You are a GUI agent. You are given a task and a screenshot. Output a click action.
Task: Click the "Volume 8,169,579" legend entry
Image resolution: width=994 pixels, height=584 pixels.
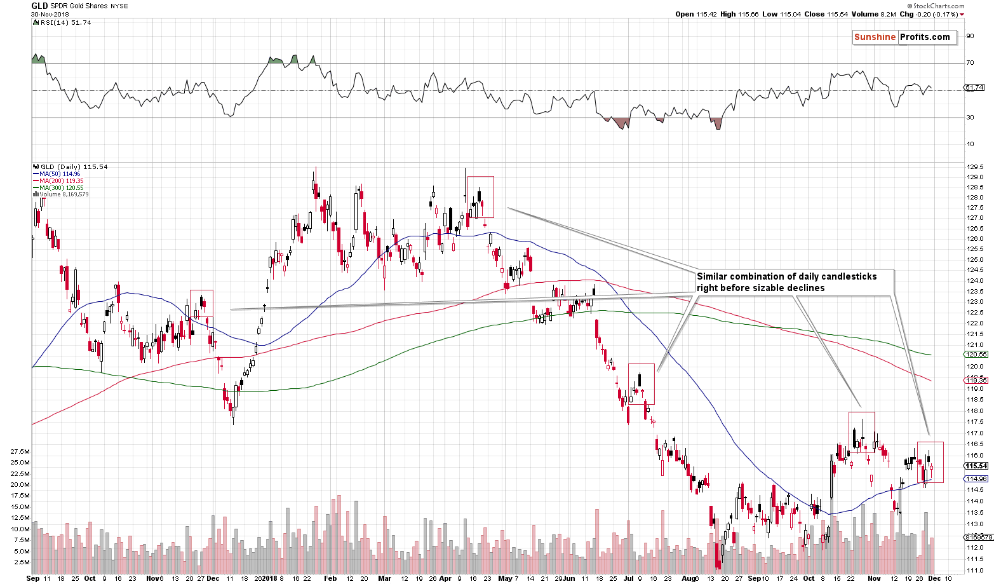click(x=64, y=194)
